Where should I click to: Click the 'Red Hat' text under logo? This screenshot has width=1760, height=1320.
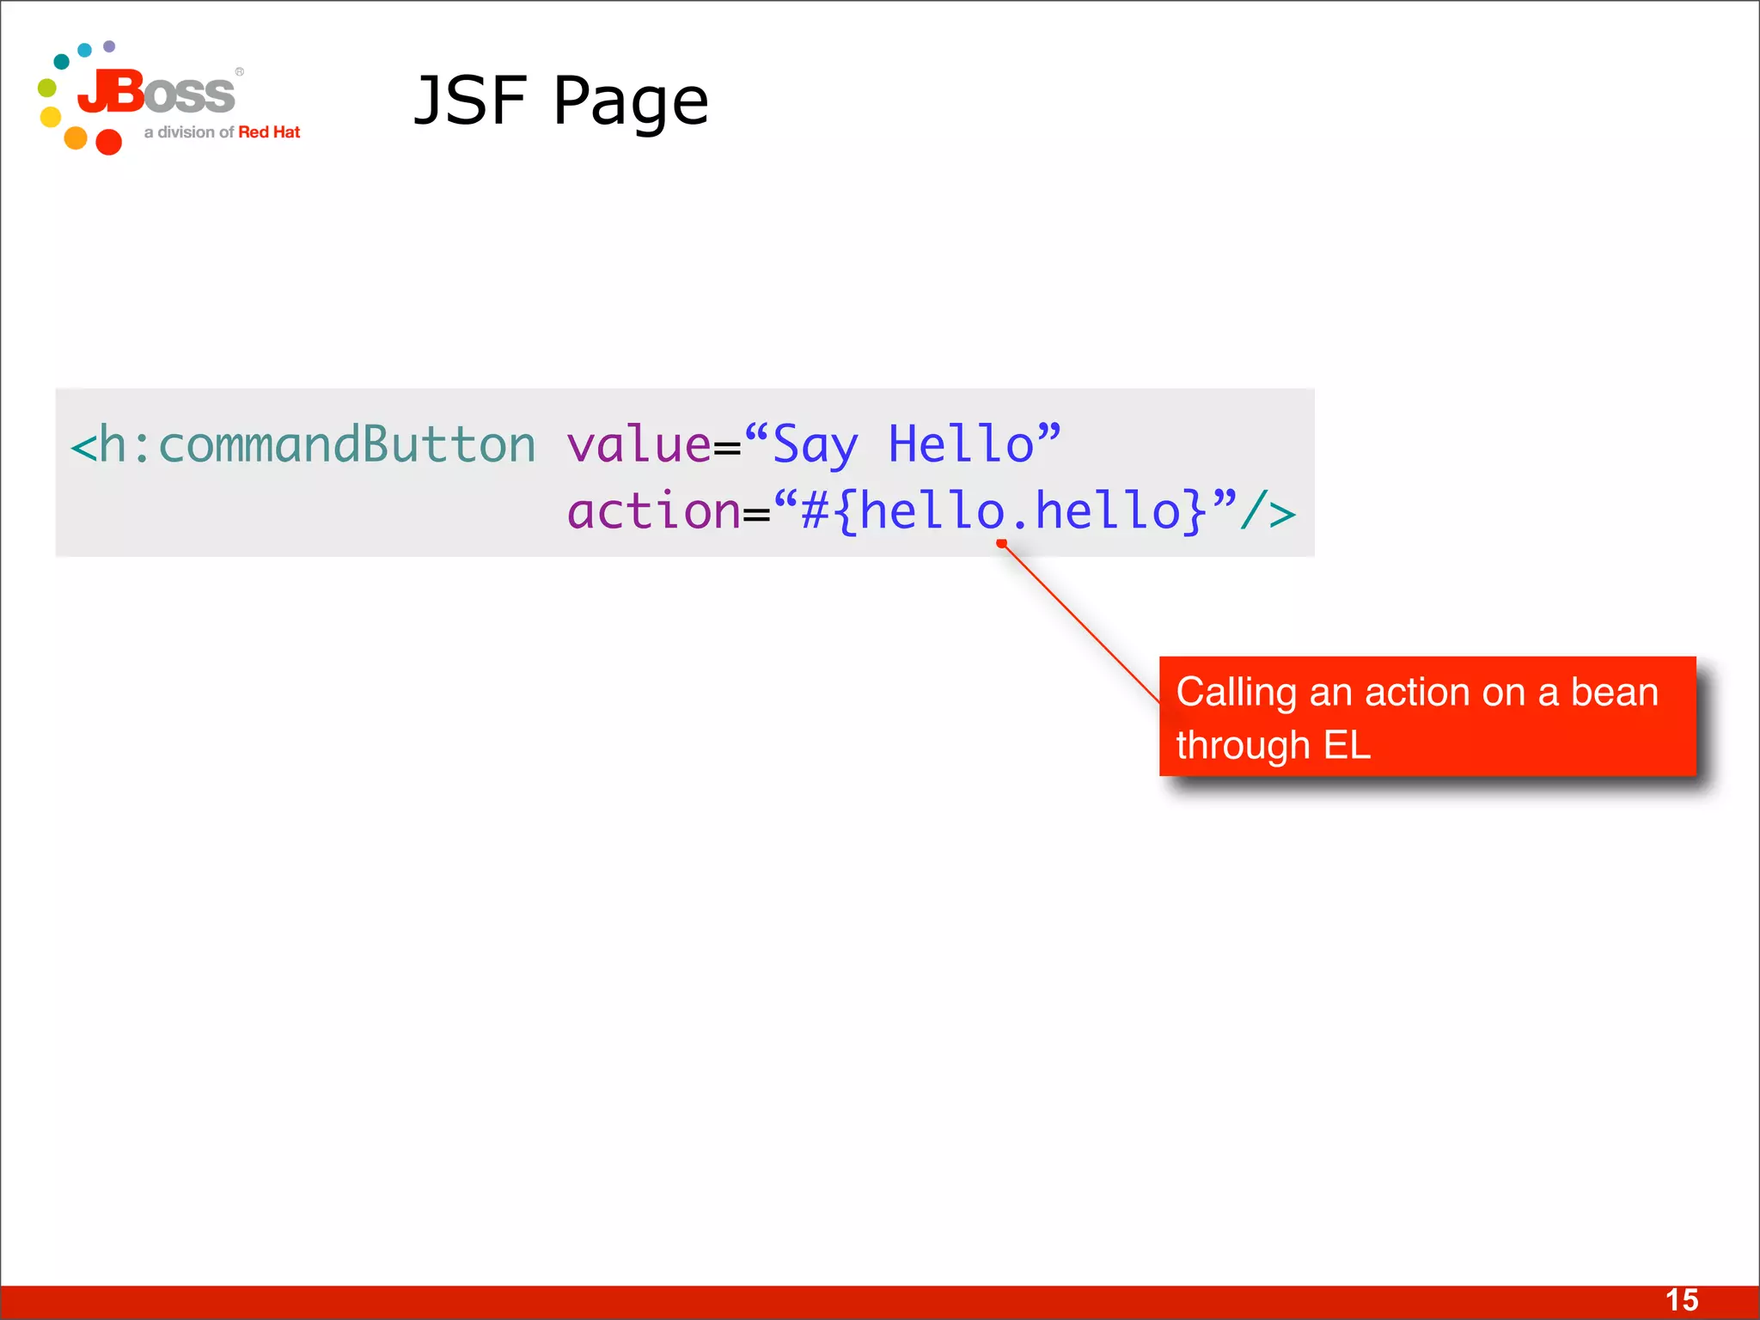[x=269, y=132]
